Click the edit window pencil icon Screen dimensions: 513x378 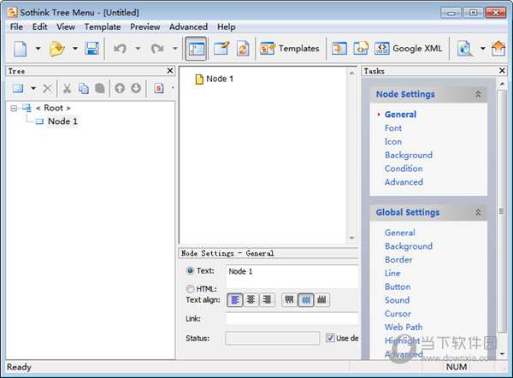pyautogui.click(x=221, y=49)
